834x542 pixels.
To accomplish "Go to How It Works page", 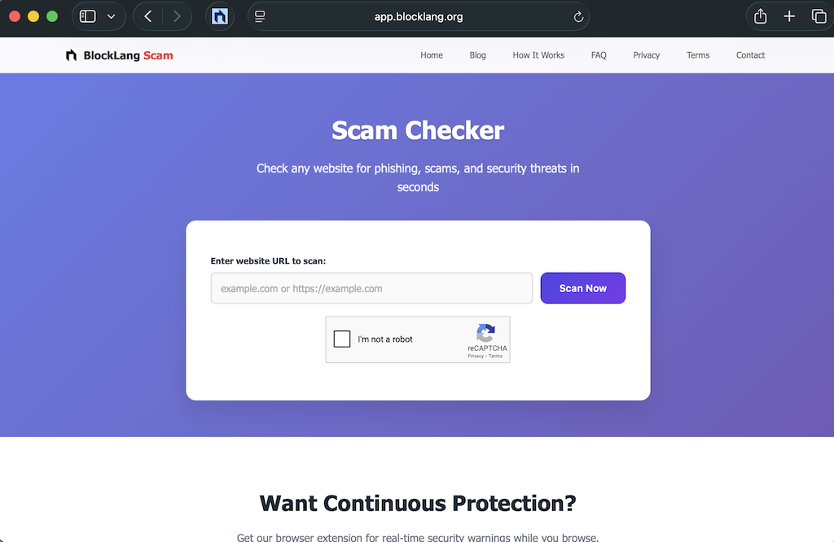I will pyautogui.click(x=538, y=55).
